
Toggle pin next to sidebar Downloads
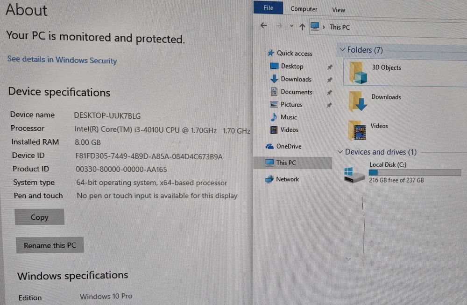click(x=329, y=80)
